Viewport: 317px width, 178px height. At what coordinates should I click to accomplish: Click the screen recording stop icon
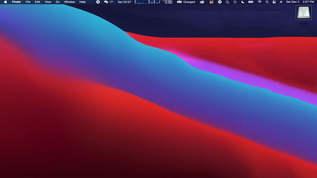pyautogui.click(x=98, y=2)
